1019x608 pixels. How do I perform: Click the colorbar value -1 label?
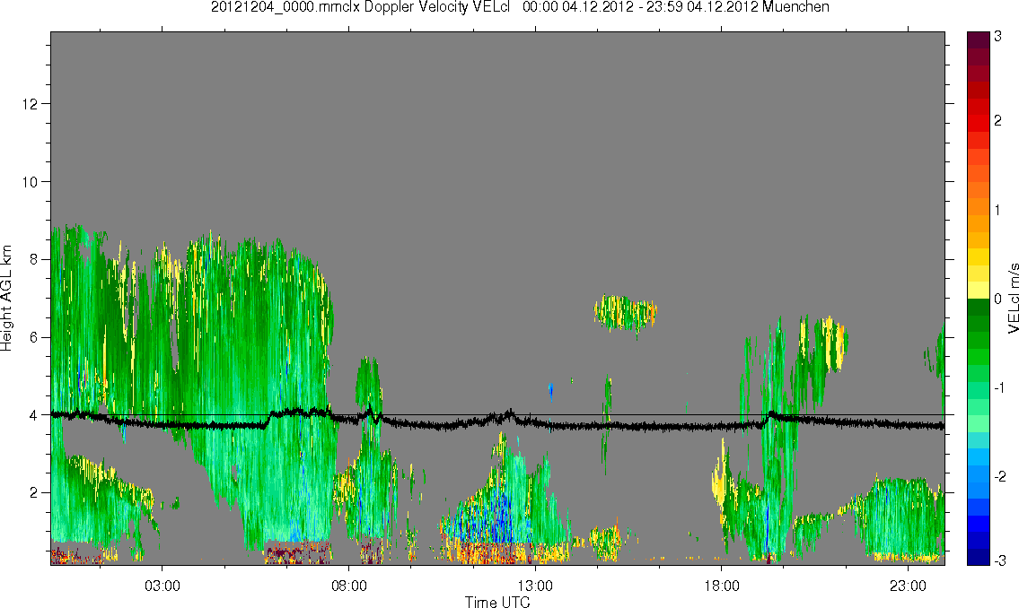(x=999, y=388)
